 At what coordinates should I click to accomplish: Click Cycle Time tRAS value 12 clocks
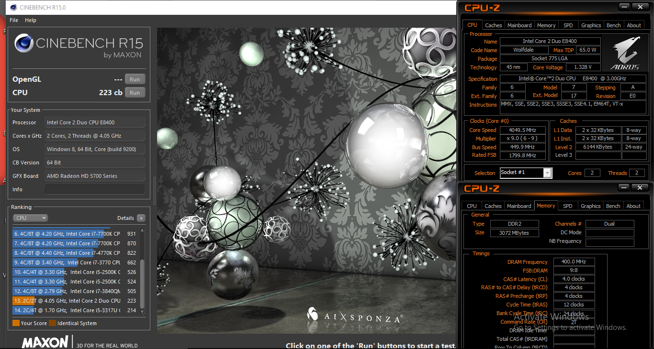pyautogui.click(x=574, y=305)
